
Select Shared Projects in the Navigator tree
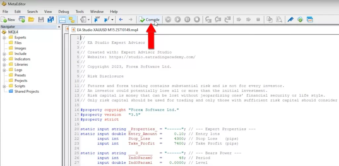(x=26, y=91)
